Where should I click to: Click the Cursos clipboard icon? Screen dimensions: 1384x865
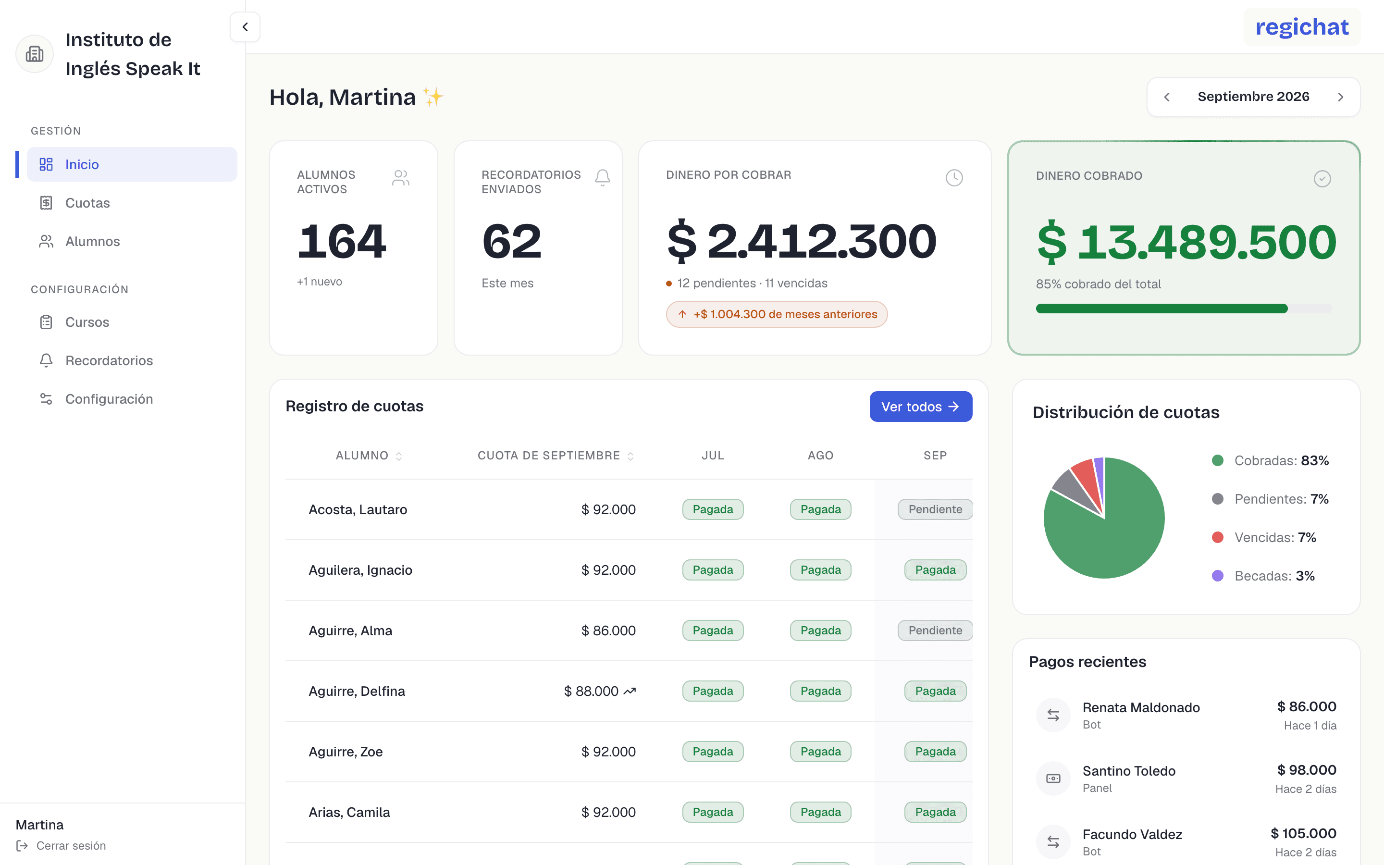click(x=46, y=322)
